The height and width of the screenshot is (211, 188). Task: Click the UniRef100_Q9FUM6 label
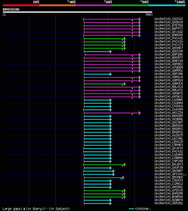pos(169,74)
